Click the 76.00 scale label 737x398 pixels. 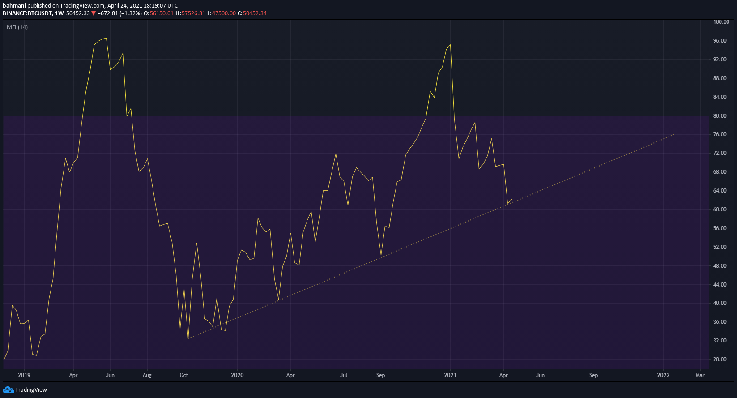(x=720, y=134)
